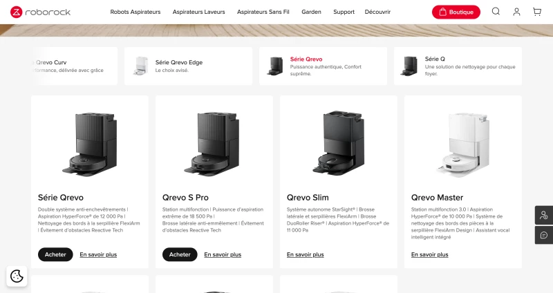Click the Qrevo Slim product image
The width and height of the screenshot is (553, 293).
[x=339, y=142]
